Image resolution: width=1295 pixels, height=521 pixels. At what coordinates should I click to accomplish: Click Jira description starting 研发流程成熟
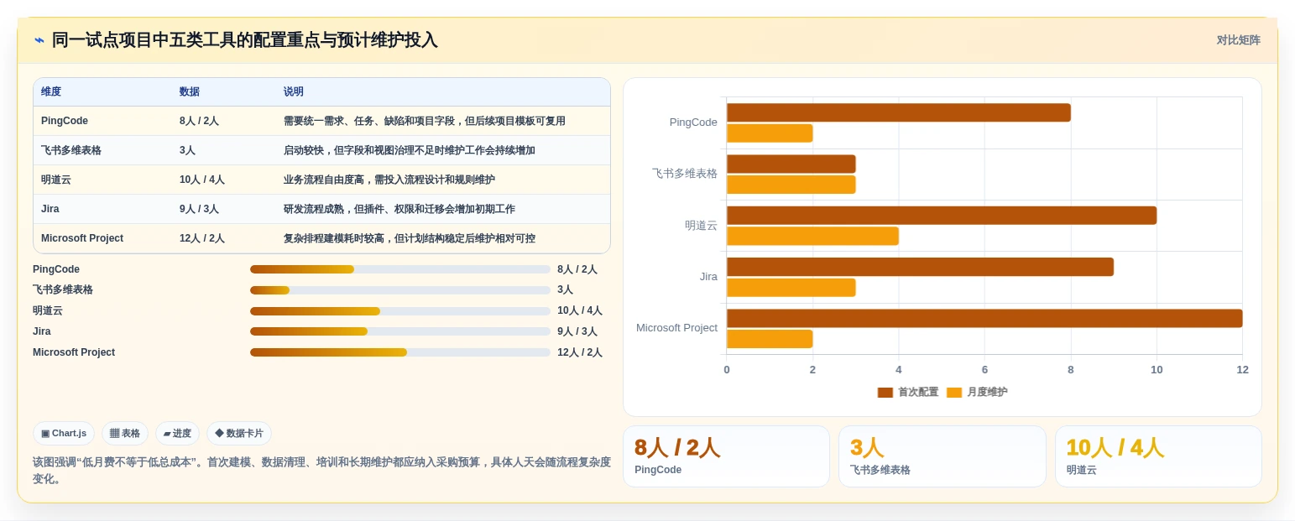pos(399,209)
